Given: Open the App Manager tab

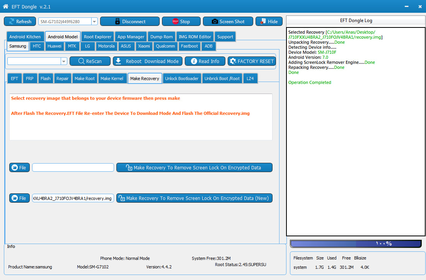Looking at the screenshot, I should pyautogui.click(x=131, y=37).
